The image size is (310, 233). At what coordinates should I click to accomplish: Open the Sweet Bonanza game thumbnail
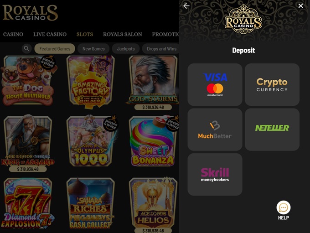pos(153,141)
